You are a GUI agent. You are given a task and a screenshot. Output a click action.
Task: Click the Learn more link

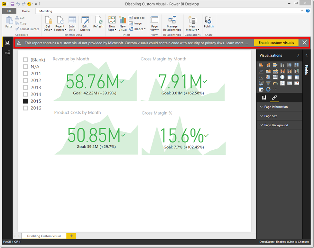coord(235,43)
